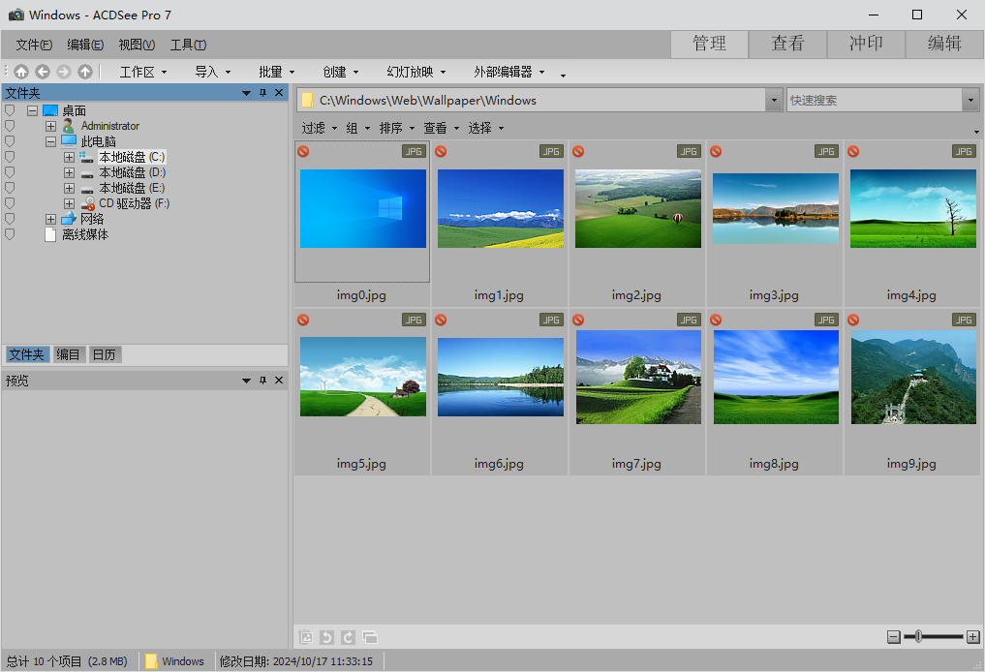Click the JPG badge on img1.jpg
985x672 pixels.
coord(551,151)
